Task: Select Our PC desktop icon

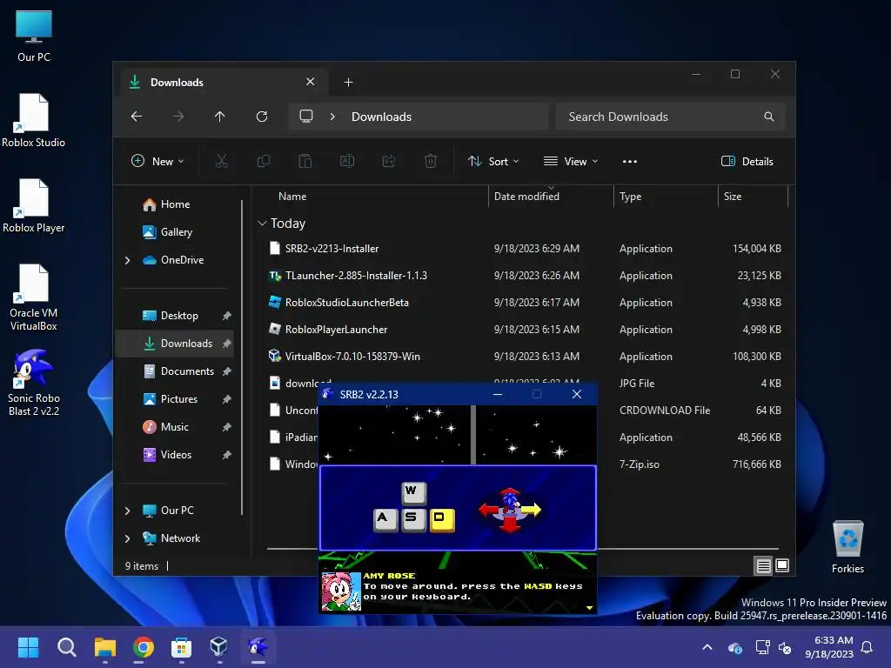Action: click(x=34, y=36)
